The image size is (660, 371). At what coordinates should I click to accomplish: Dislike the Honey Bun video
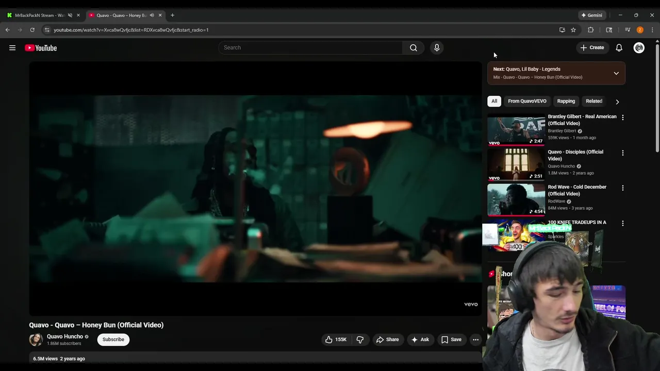pyautogui.click(x=360, y=340)
